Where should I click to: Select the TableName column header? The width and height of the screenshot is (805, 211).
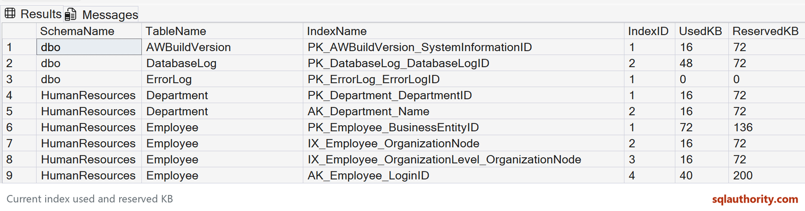[x=222, y=31]
